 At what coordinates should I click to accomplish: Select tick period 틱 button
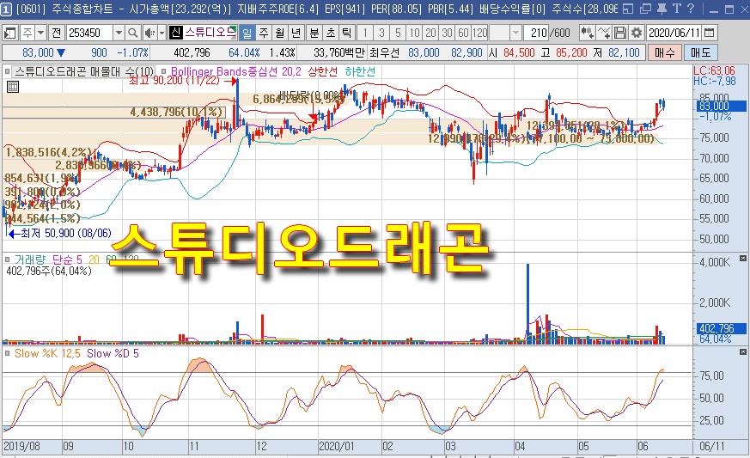347,33
